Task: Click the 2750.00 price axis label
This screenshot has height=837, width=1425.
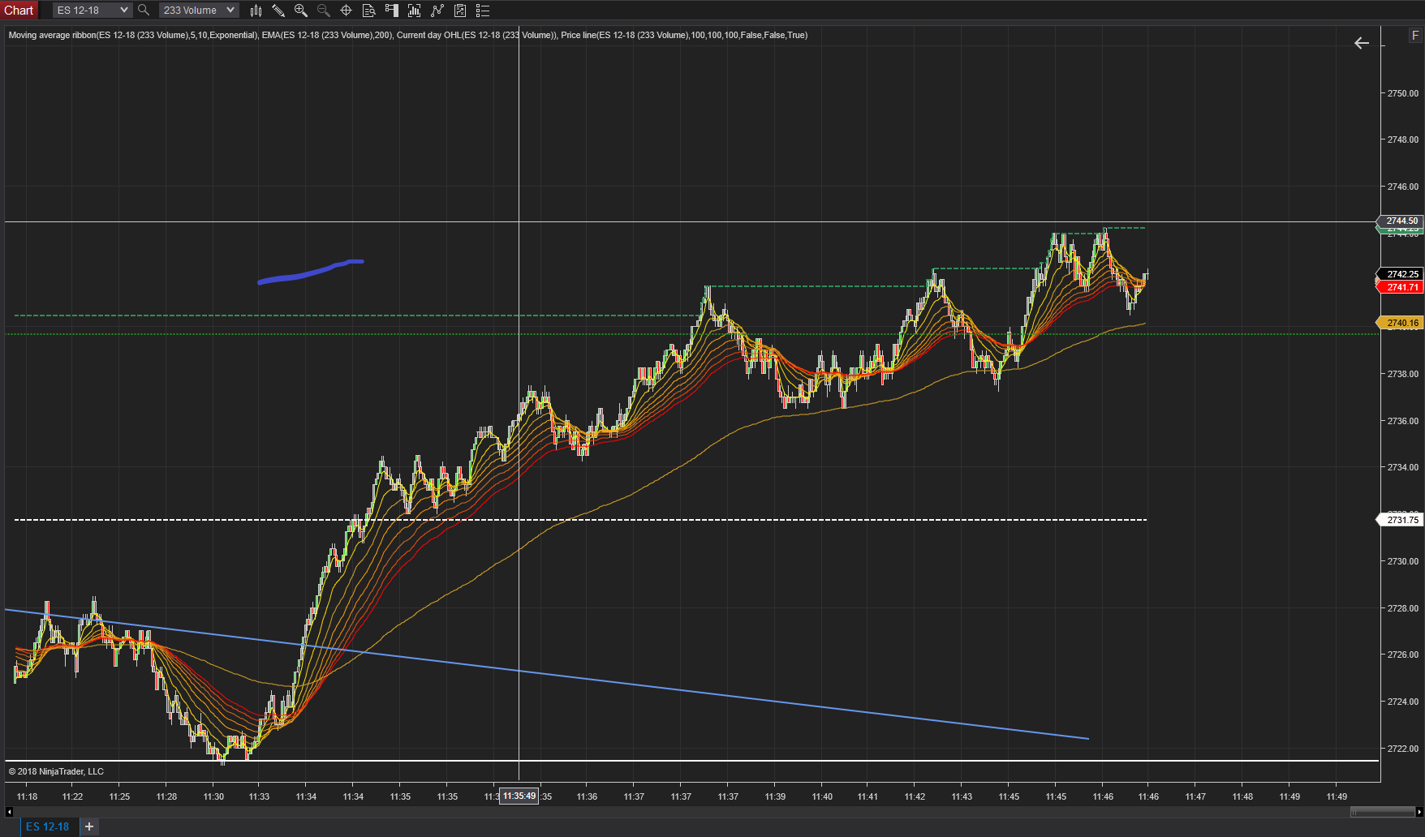Action: (x=1403, y=93)
